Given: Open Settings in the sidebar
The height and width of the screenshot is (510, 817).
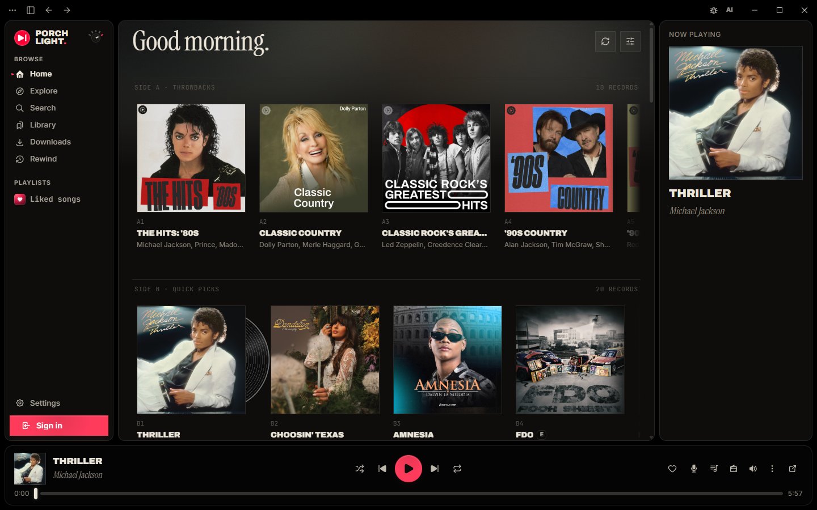Looking at the screenshot, I should [59, 403].
